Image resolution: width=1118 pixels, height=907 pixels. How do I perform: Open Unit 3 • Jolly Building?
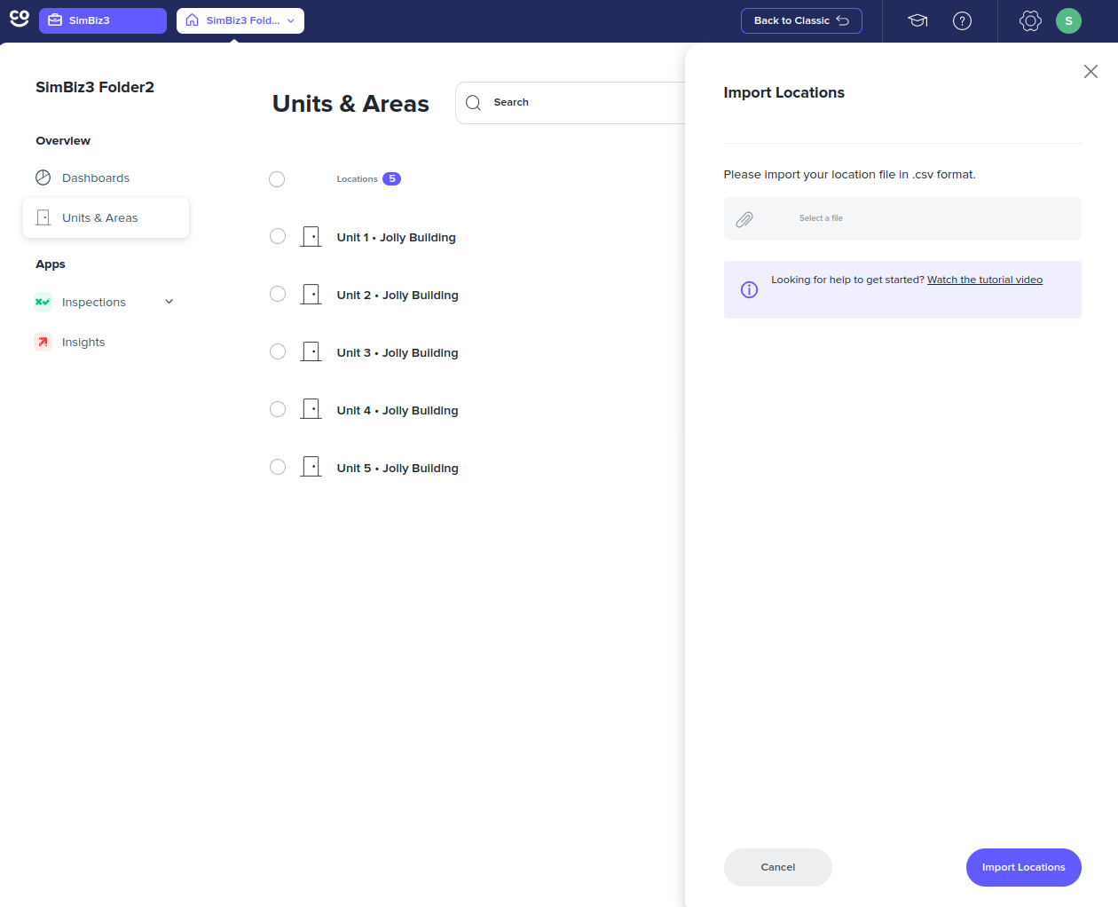(x=398, y=353)
